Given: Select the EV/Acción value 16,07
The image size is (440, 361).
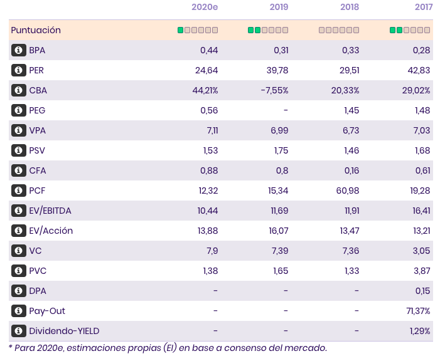Looking at the screenshot, I should [278, 231].
